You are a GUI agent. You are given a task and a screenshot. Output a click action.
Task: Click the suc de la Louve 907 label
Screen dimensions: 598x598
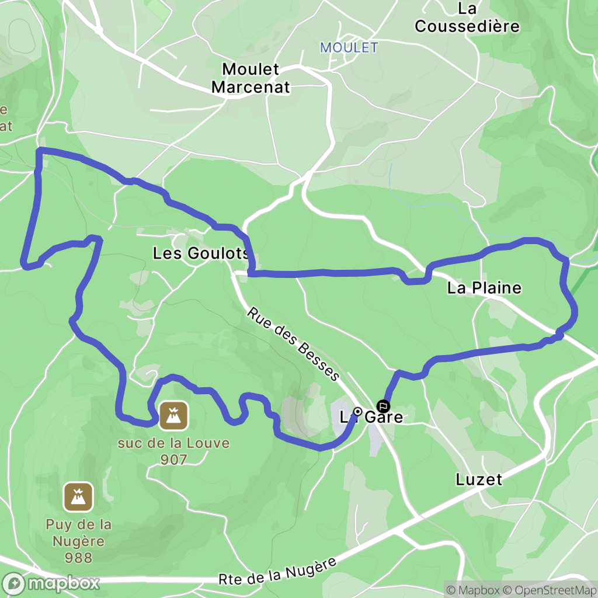(173, 451)
